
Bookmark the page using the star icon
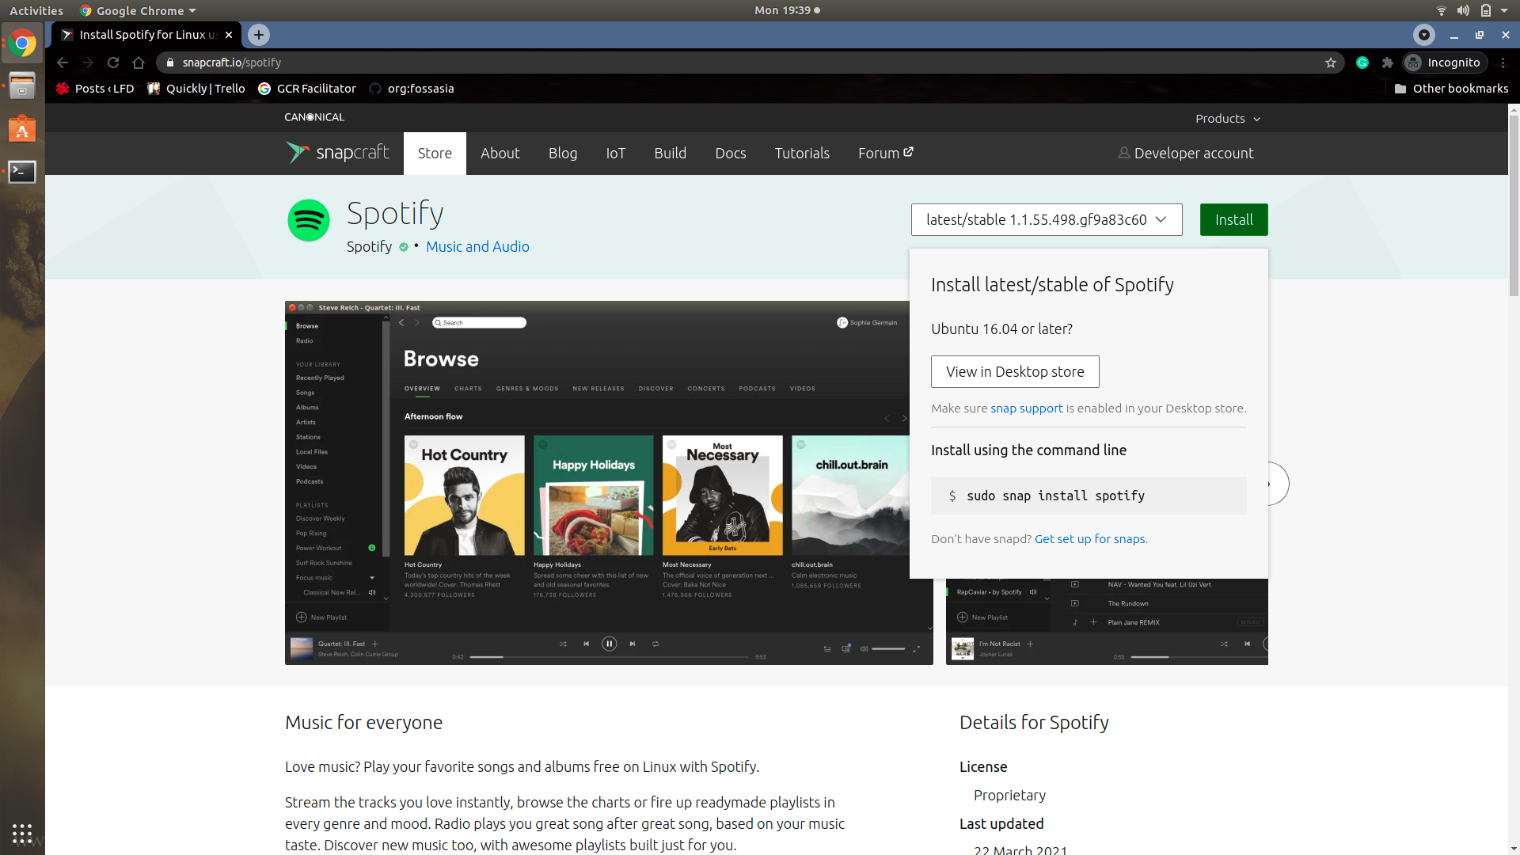pos(1332,63)
